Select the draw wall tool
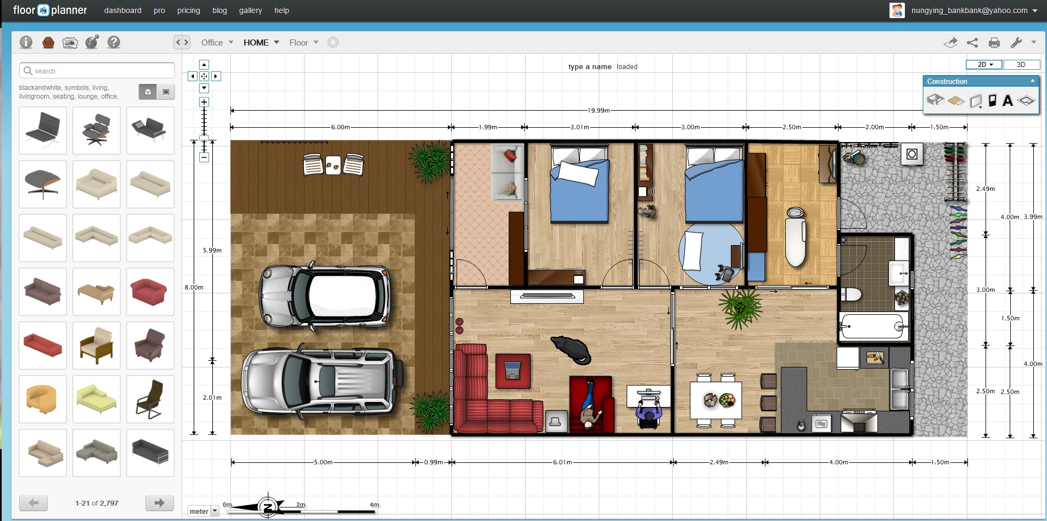This screenshot has height=521, width=1047. click(976, 101)
